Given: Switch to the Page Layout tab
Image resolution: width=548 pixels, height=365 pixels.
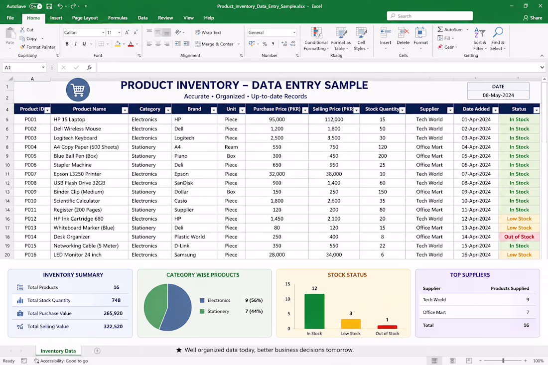Looking at the screenshot, I should [85, 18].
